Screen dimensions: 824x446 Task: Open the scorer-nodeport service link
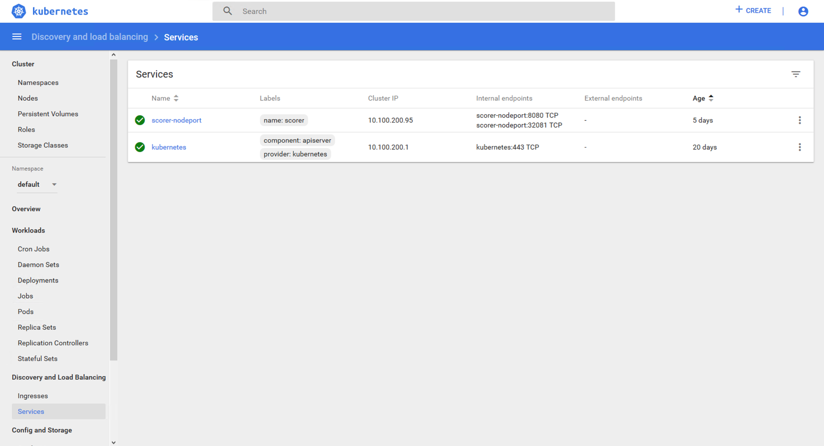176,120
